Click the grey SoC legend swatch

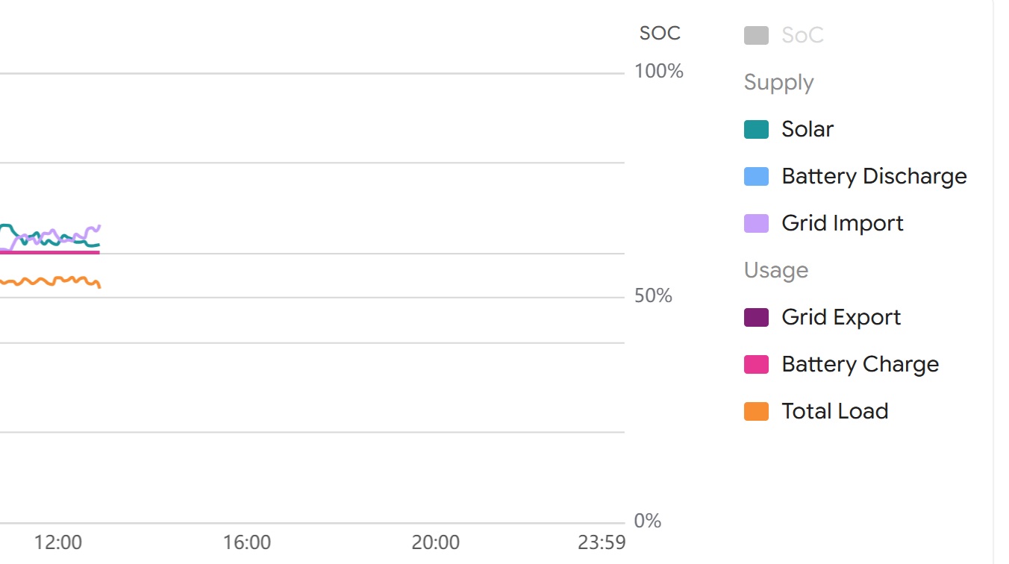pos(756,35)
